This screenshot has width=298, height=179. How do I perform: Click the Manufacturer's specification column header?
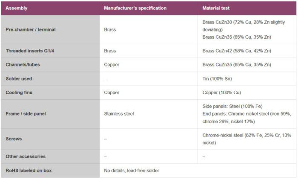[135, 8]
